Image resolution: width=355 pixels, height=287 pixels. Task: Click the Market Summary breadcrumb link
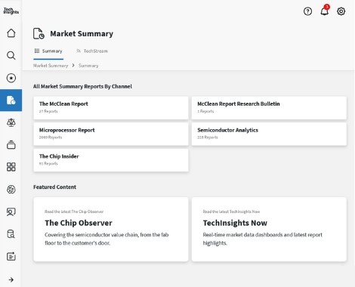(x=51, y=66)
